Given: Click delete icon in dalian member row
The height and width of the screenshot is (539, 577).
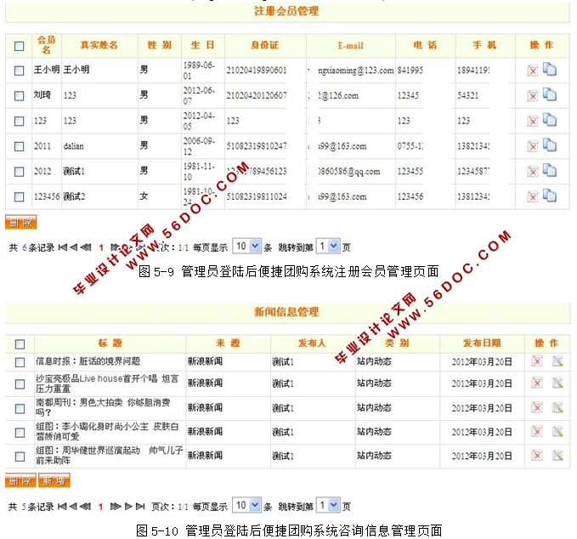Looking at the screenshot, I should (533, 146).
